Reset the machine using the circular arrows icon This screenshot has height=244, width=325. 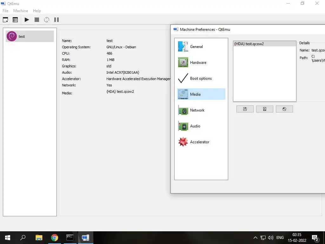click(47, 20)
